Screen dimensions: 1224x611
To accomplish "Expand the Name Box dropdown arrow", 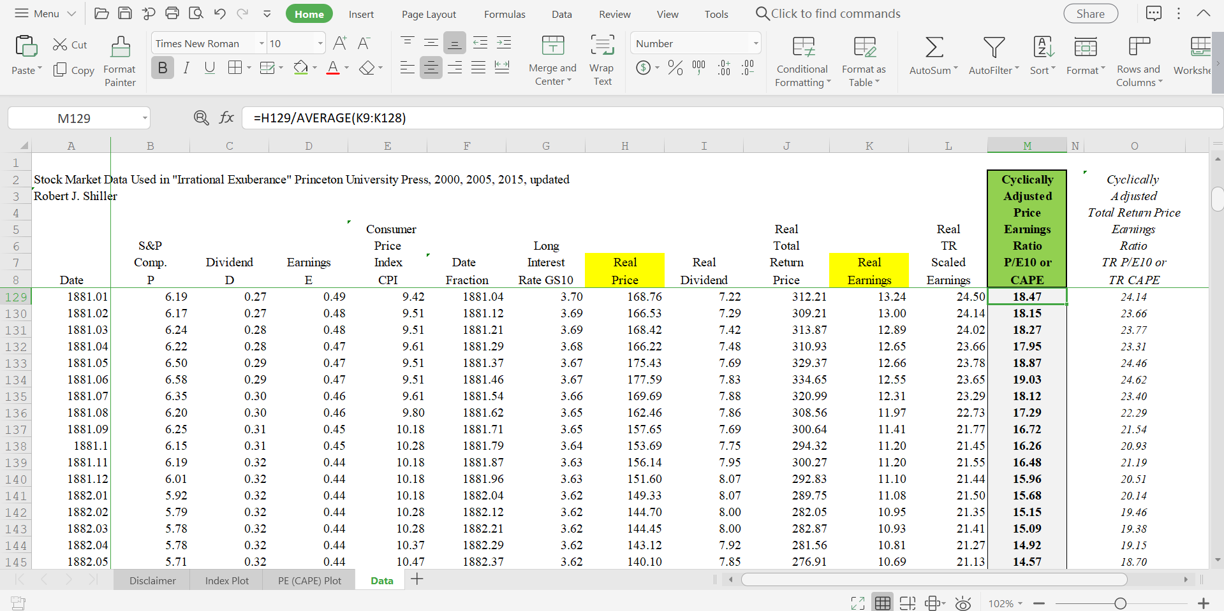I will (x=145, y=118).
